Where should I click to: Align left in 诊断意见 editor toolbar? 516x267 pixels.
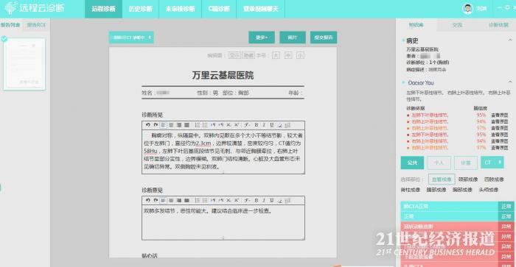[163, 200]
